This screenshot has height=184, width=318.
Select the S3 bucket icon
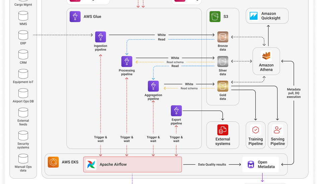pos(215,16)
